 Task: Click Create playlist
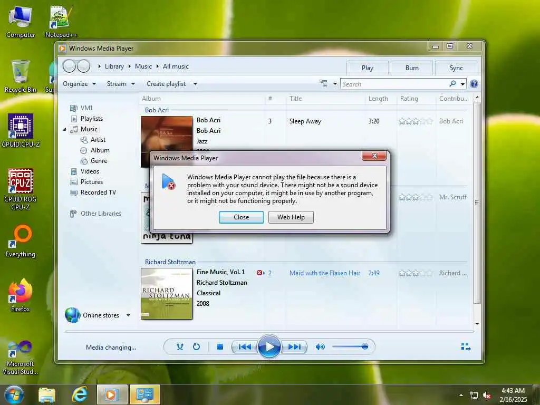[166, 84]
